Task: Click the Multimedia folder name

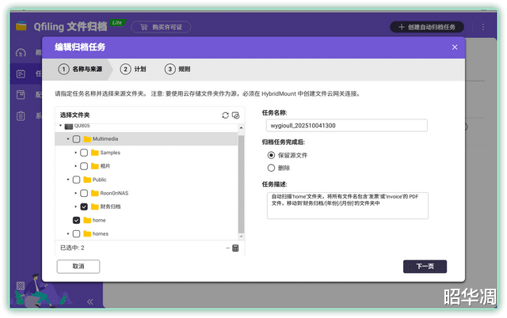Action: 105,138
